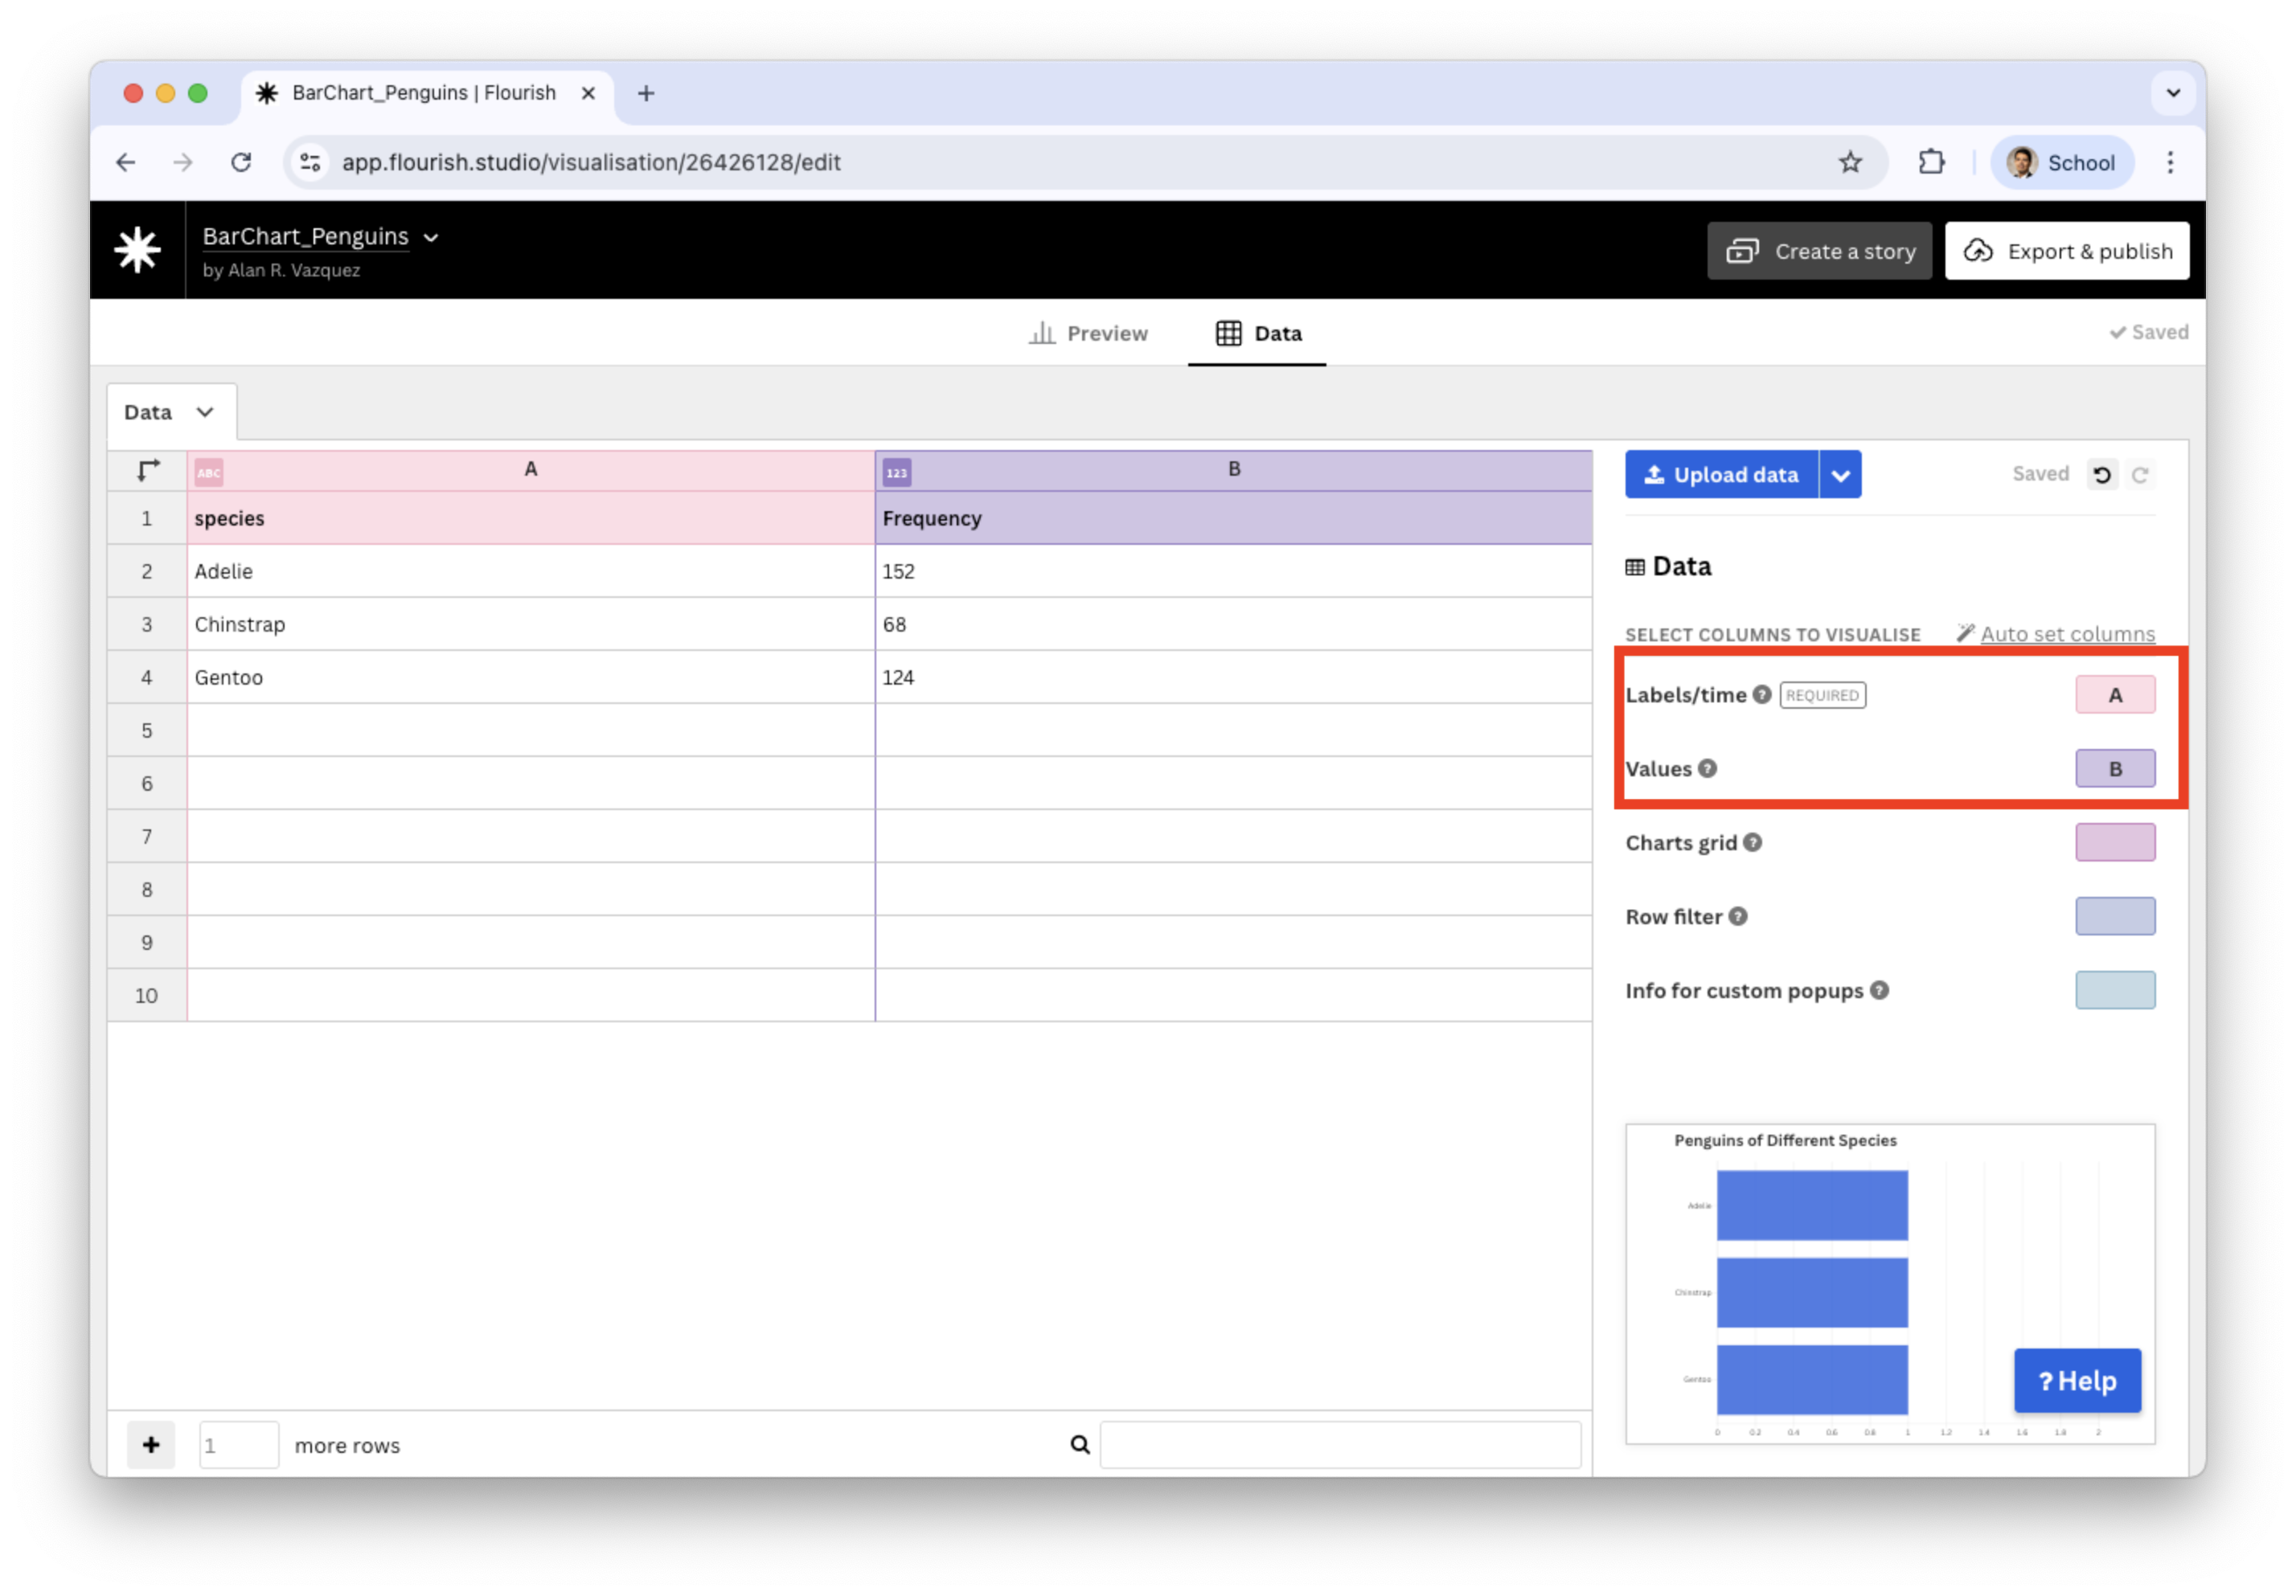Click the ABC type icon of column A
The image size is (2296, 1596).
tap(209, 473)
